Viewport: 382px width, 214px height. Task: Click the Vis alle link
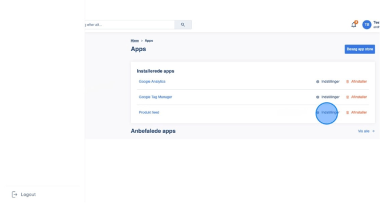click(x=364, y=131)
